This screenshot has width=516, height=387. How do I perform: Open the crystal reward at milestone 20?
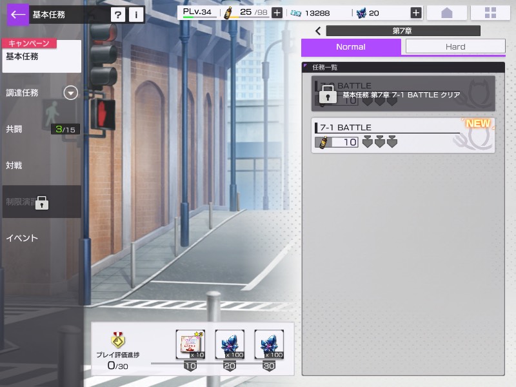click(230, 344)
